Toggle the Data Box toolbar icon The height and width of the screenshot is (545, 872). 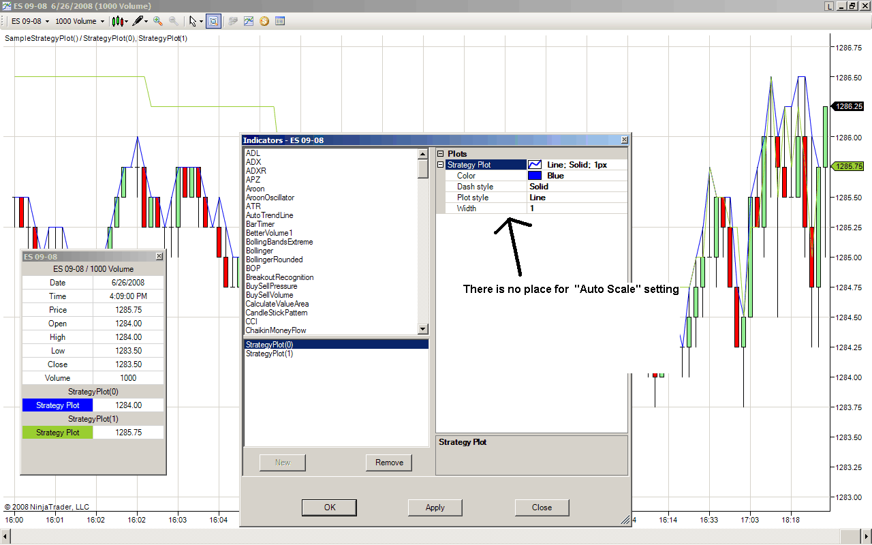point(213,21)
